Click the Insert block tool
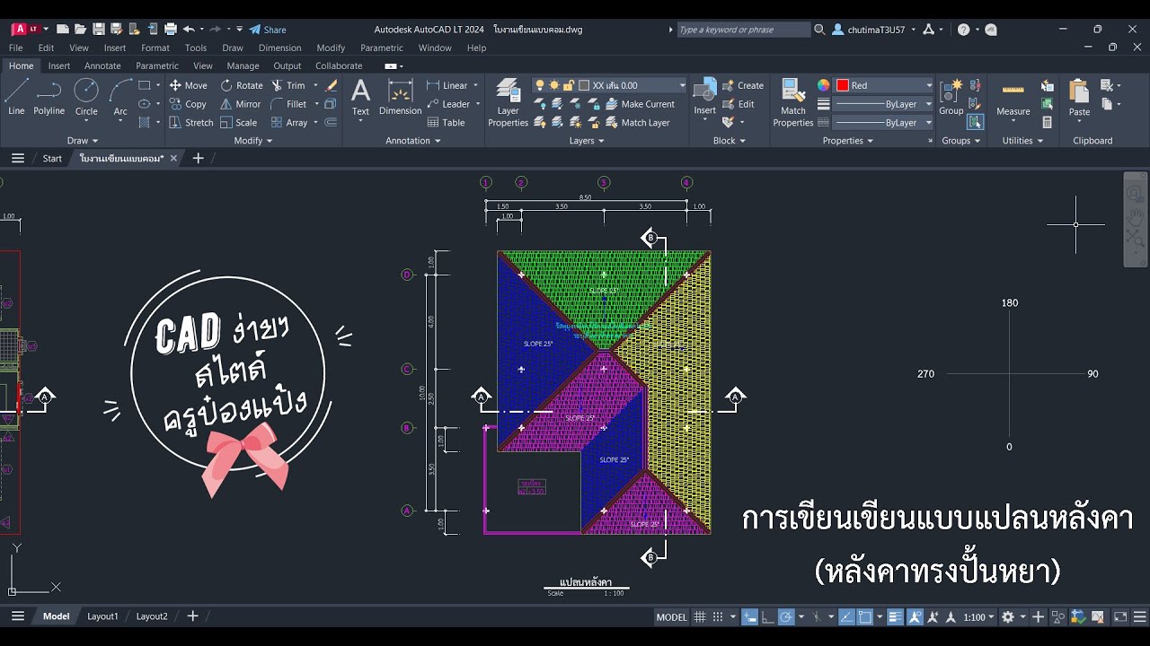1150x646 pixels. pos(705,97)
